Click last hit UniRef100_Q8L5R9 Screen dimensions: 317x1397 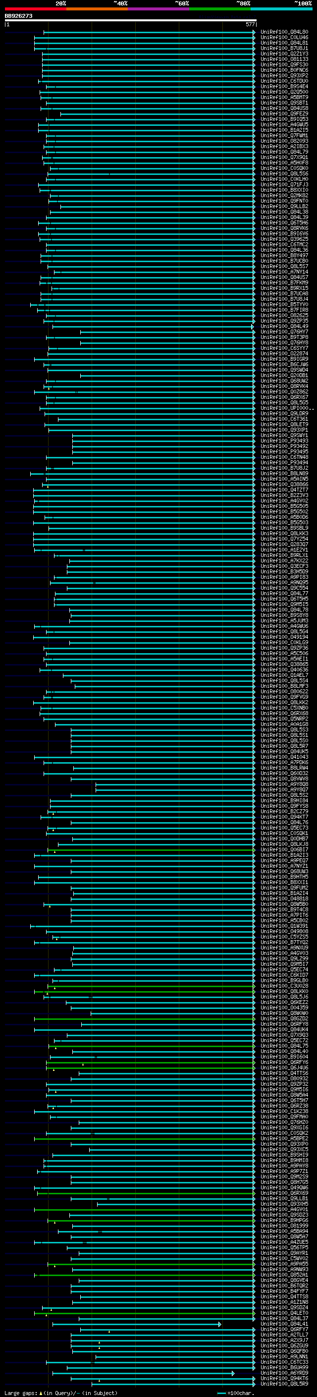(284, 1384)
